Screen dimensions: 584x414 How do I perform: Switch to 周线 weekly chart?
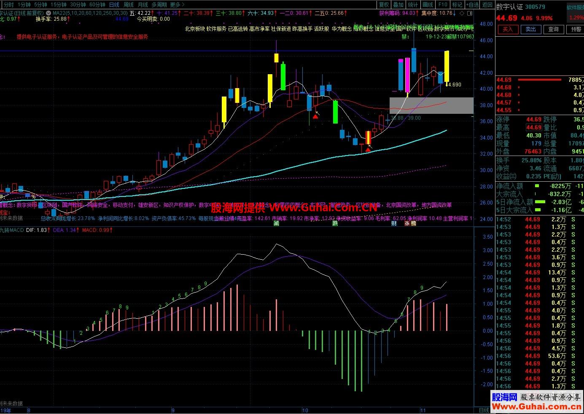pyautogui.click(x=129, y=5)
